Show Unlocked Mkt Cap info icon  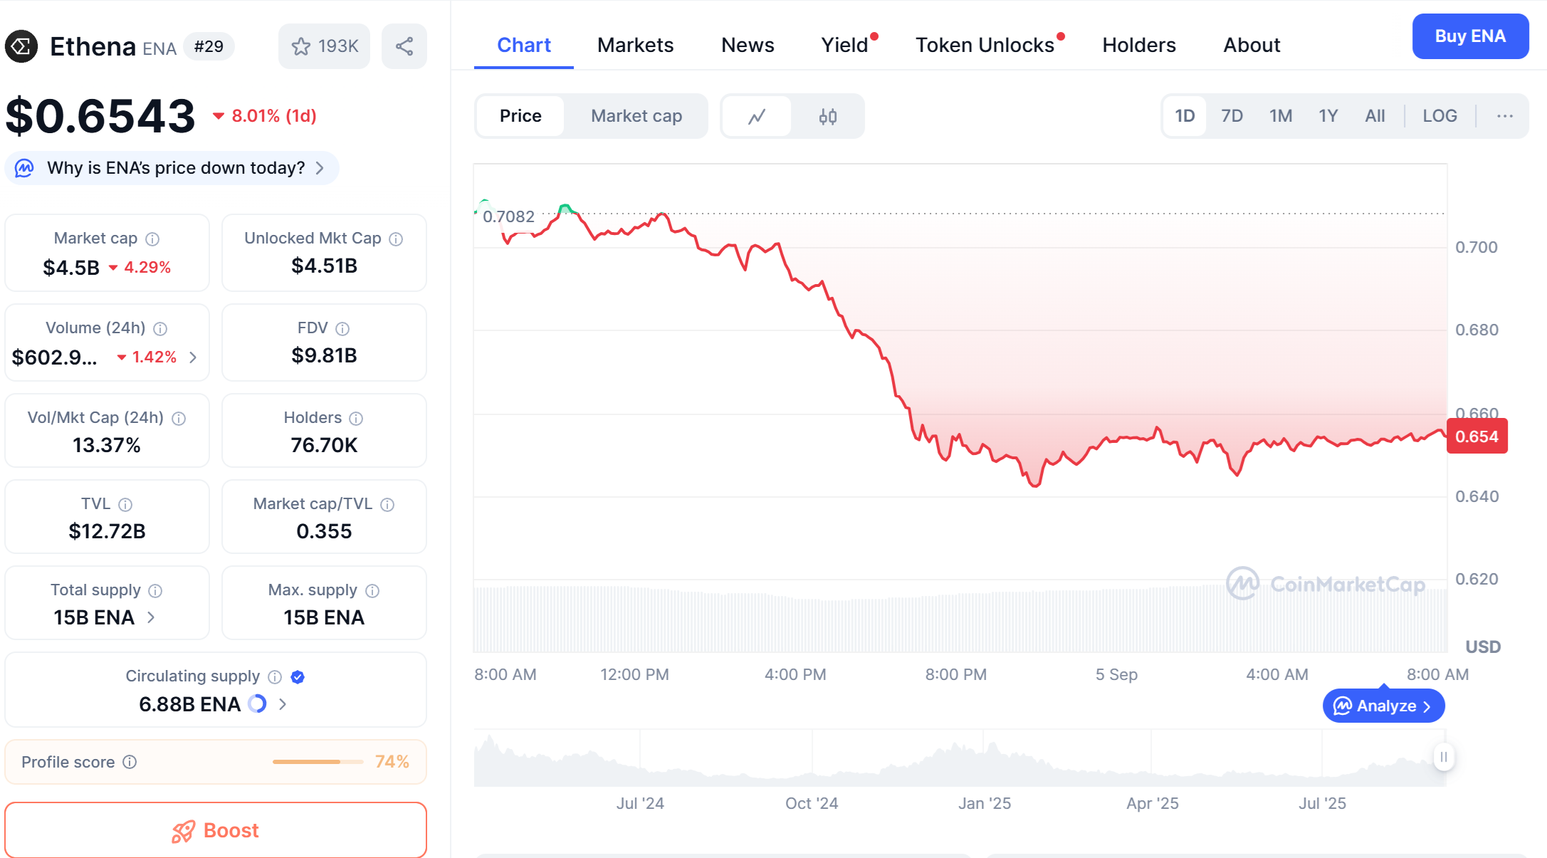coord(396,239)
